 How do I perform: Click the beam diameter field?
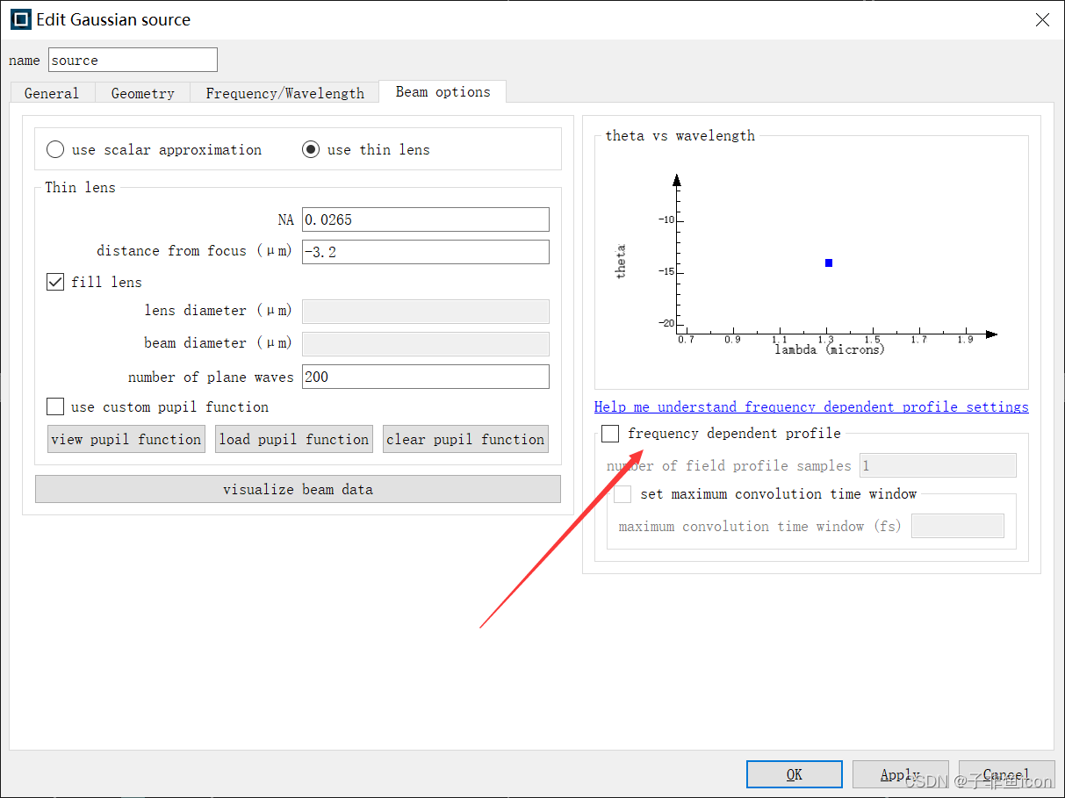tap(426, 343)
